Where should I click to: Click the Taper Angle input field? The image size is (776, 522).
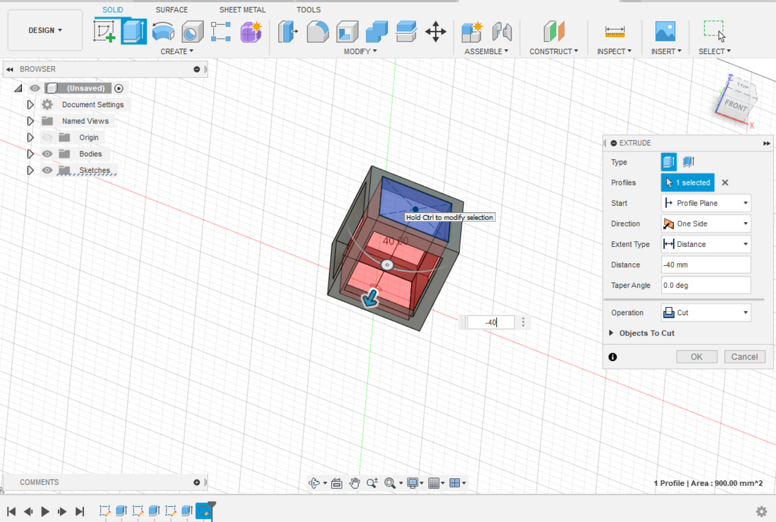(705, 285)
